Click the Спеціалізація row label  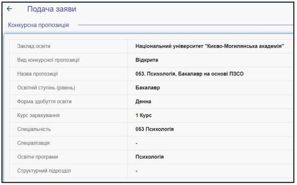[33, 143]
